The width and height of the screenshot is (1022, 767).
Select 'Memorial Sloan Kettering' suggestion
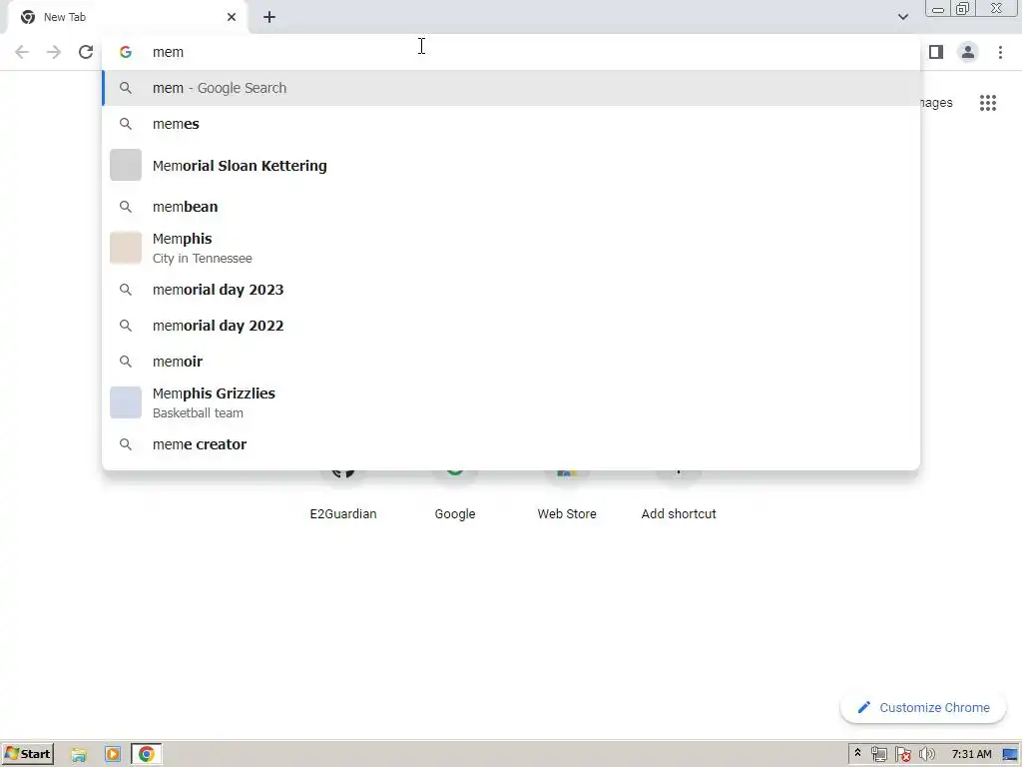click(x=511, y=166)
